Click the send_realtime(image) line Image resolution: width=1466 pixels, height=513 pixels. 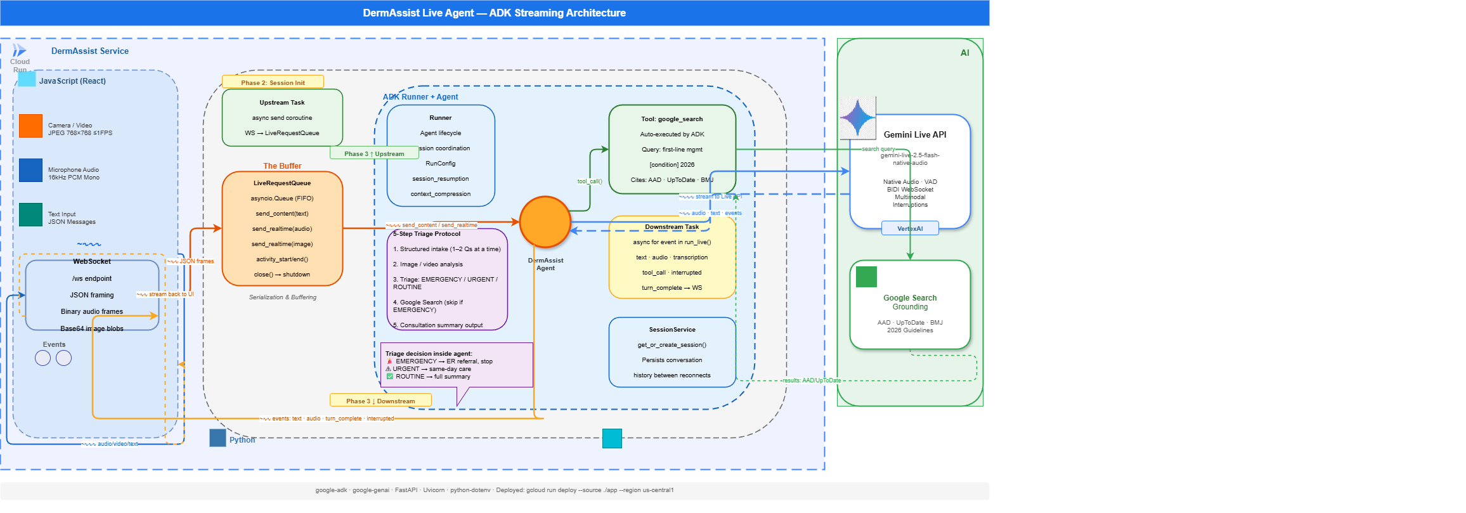tap(282, 244)
